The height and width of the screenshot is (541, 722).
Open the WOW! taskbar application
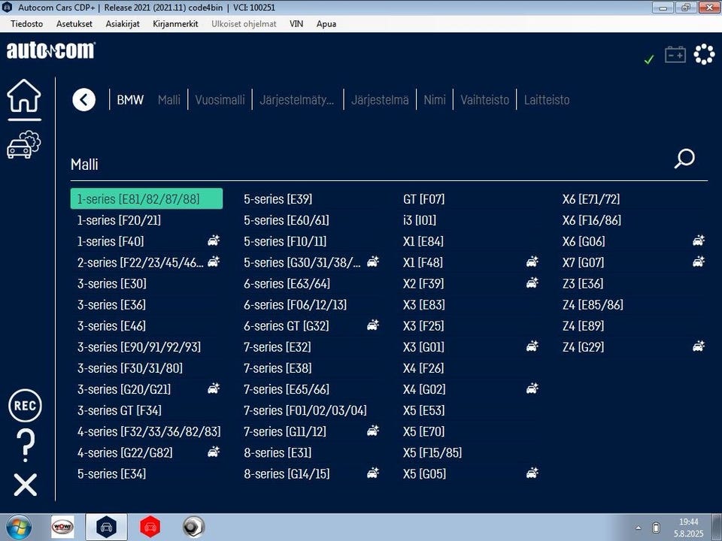pos(62,527)
